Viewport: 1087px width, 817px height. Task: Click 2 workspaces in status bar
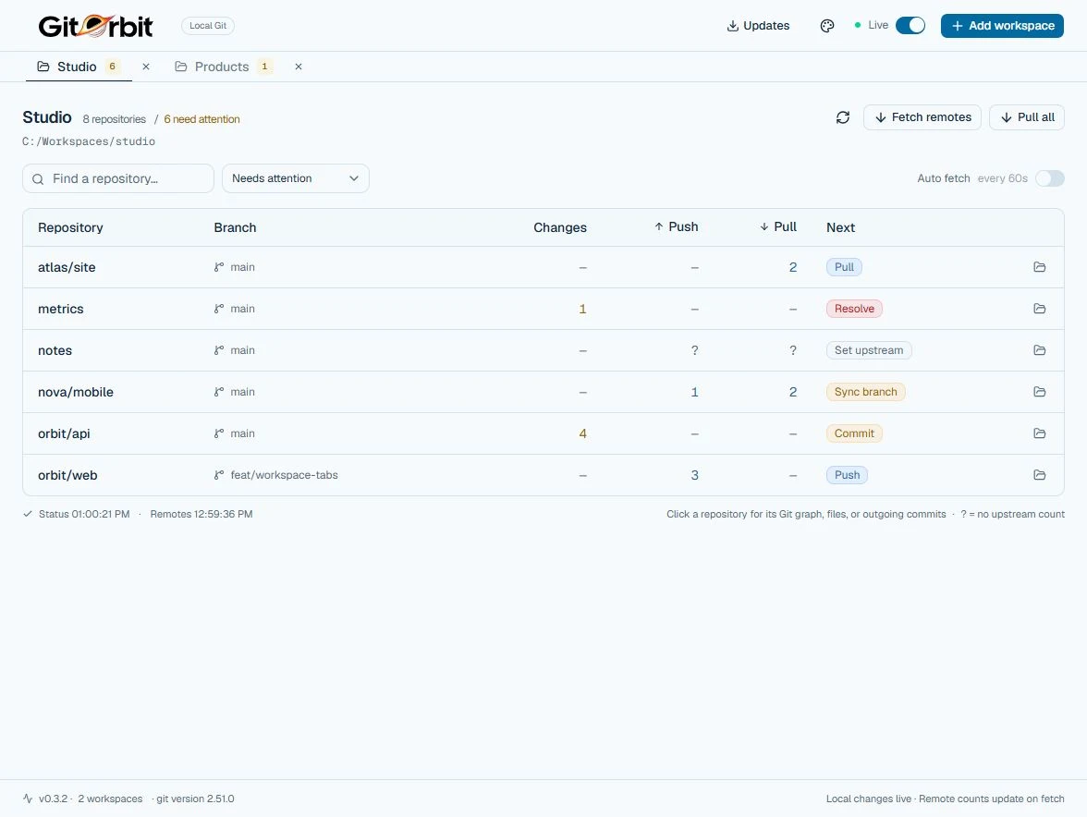point(110,799)
